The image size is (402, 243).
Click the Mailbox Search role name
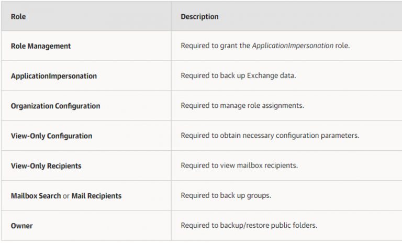click(x=36, y=196)
